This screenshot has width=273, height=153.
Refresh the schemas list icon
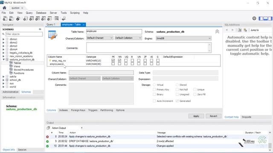click(x=40, y=29)
